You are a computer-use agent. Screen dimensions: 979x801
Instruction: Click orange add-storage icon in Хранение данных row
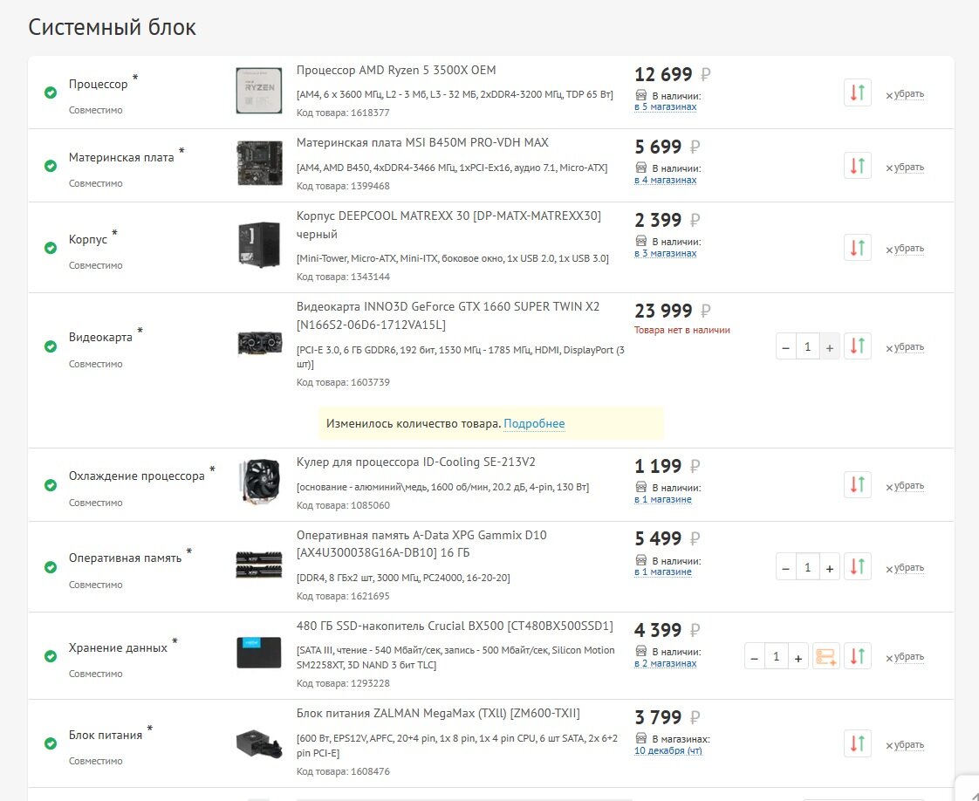pyautogui.click(x=826, y=656)
